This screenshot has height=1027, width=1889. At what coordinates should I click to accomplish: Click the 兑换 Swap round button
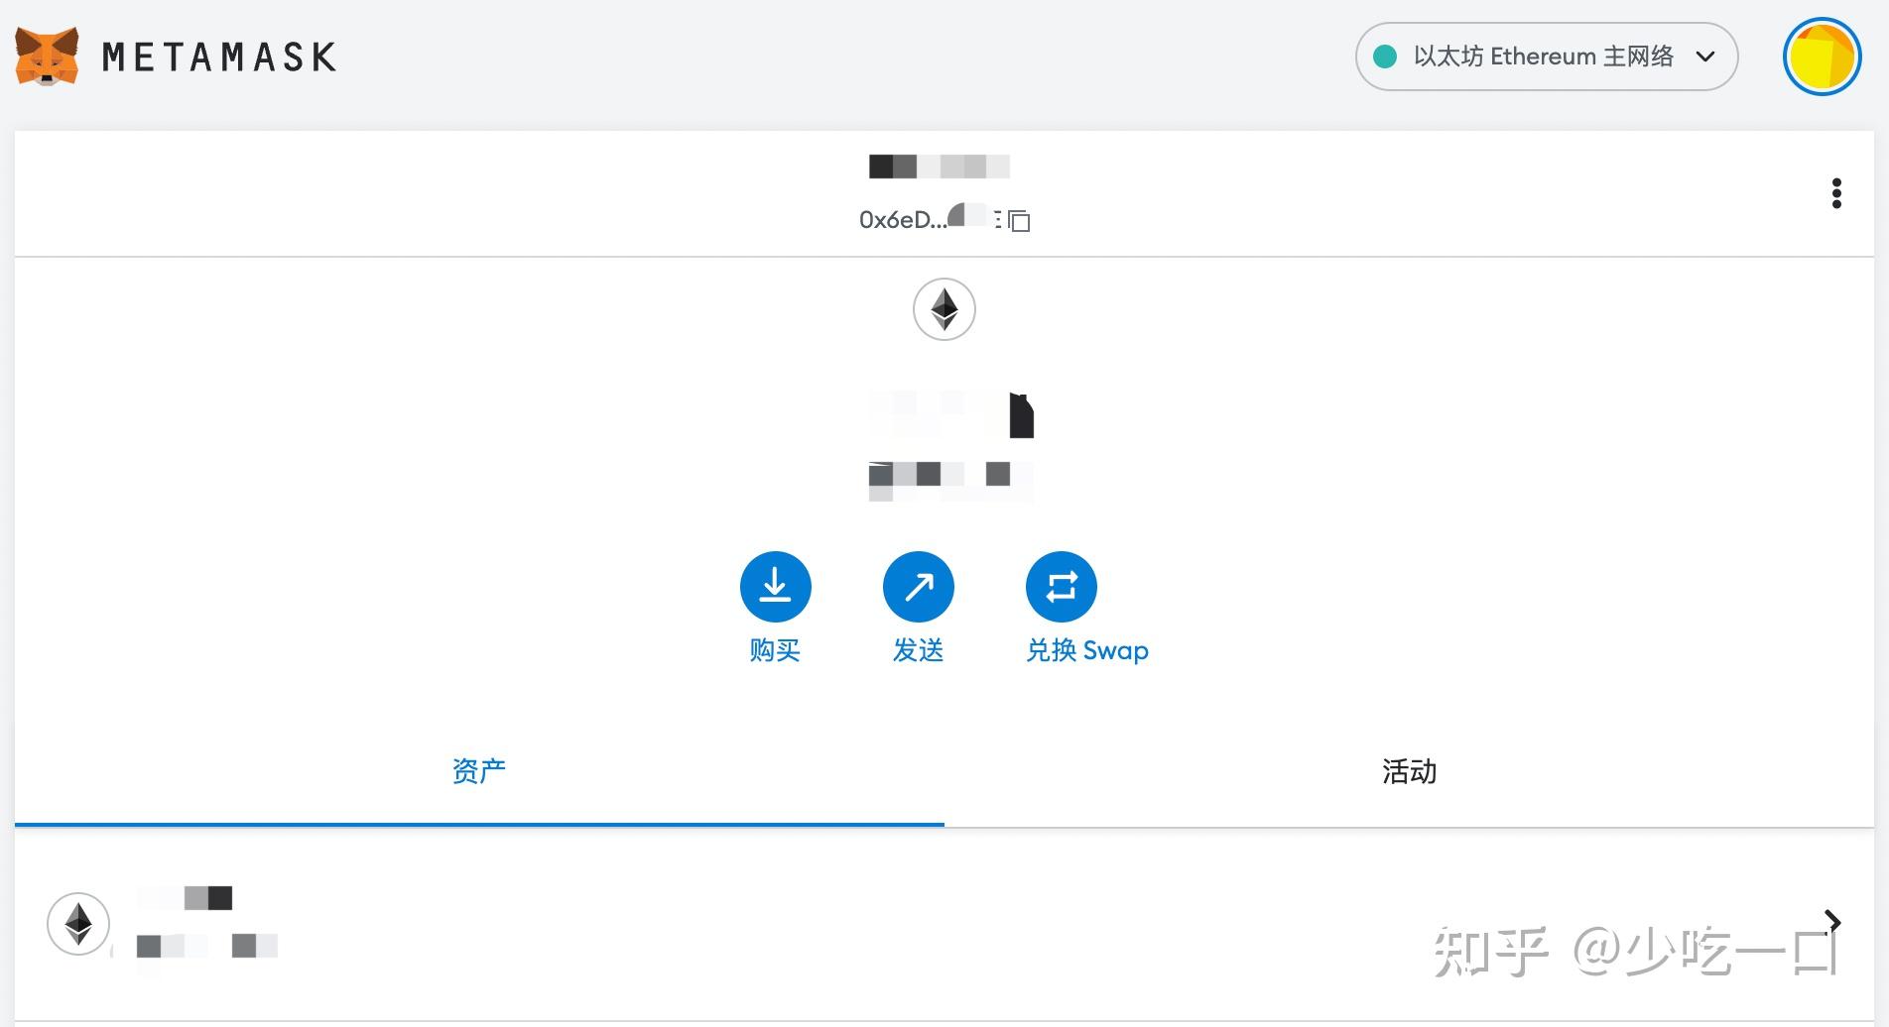click(1061, 587)
